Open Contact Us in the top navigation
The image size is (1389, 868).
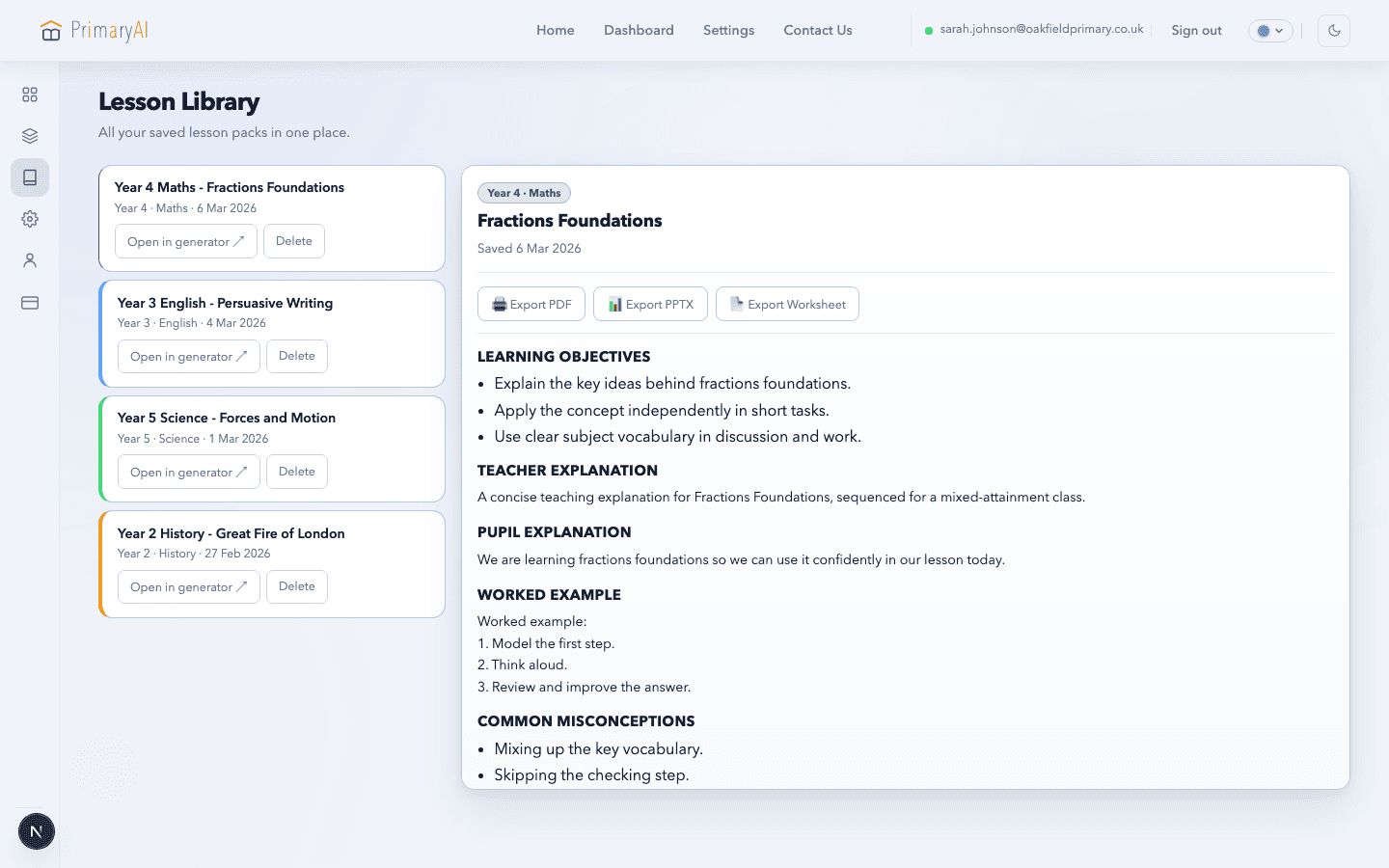(817, 30)
